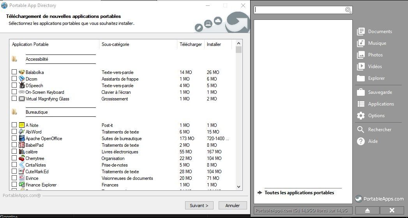Enable the Virtual Magnifying Glass checkbox

[14, 98]
